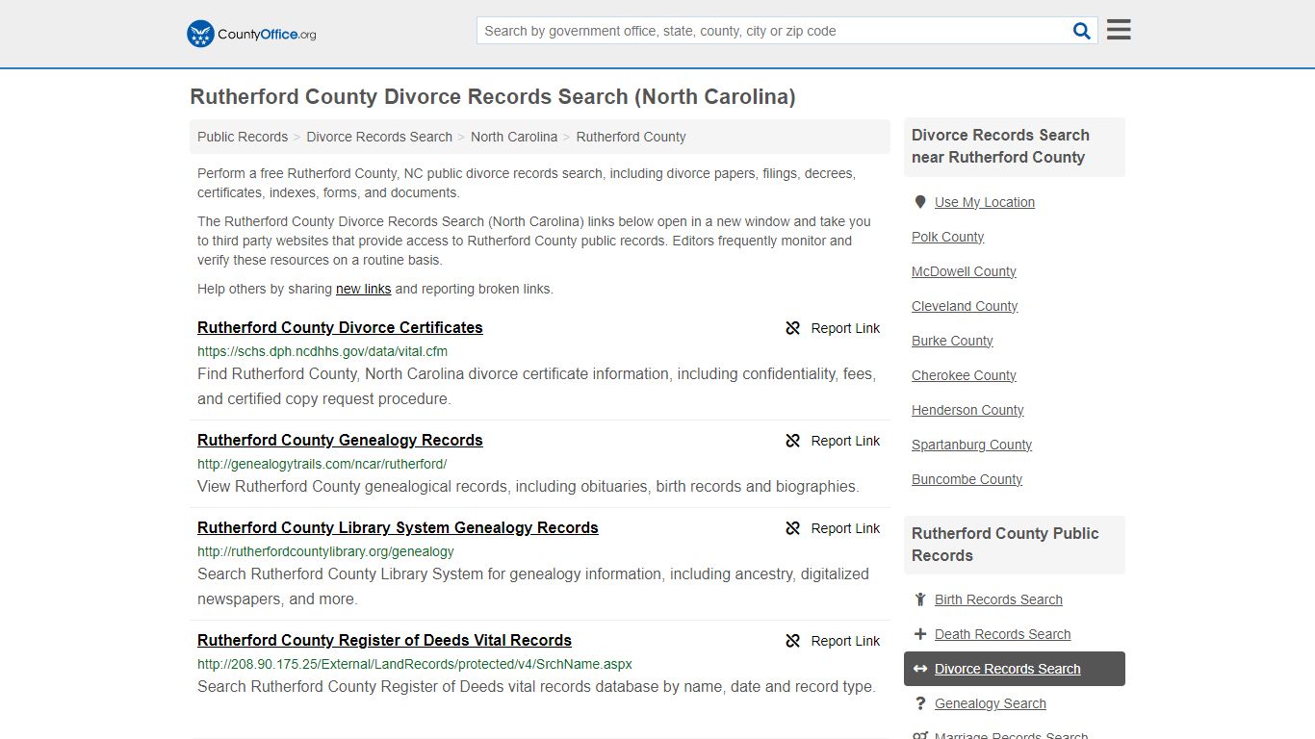This screenshot has width=1315, height=739.
Task: Click the search magnifying glass icon
Action: [x=1081, y=30]
